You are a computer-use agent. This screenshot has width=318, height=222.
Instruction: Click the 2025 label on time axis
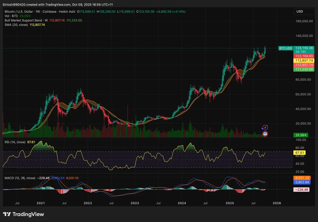[x=230, y=203]
